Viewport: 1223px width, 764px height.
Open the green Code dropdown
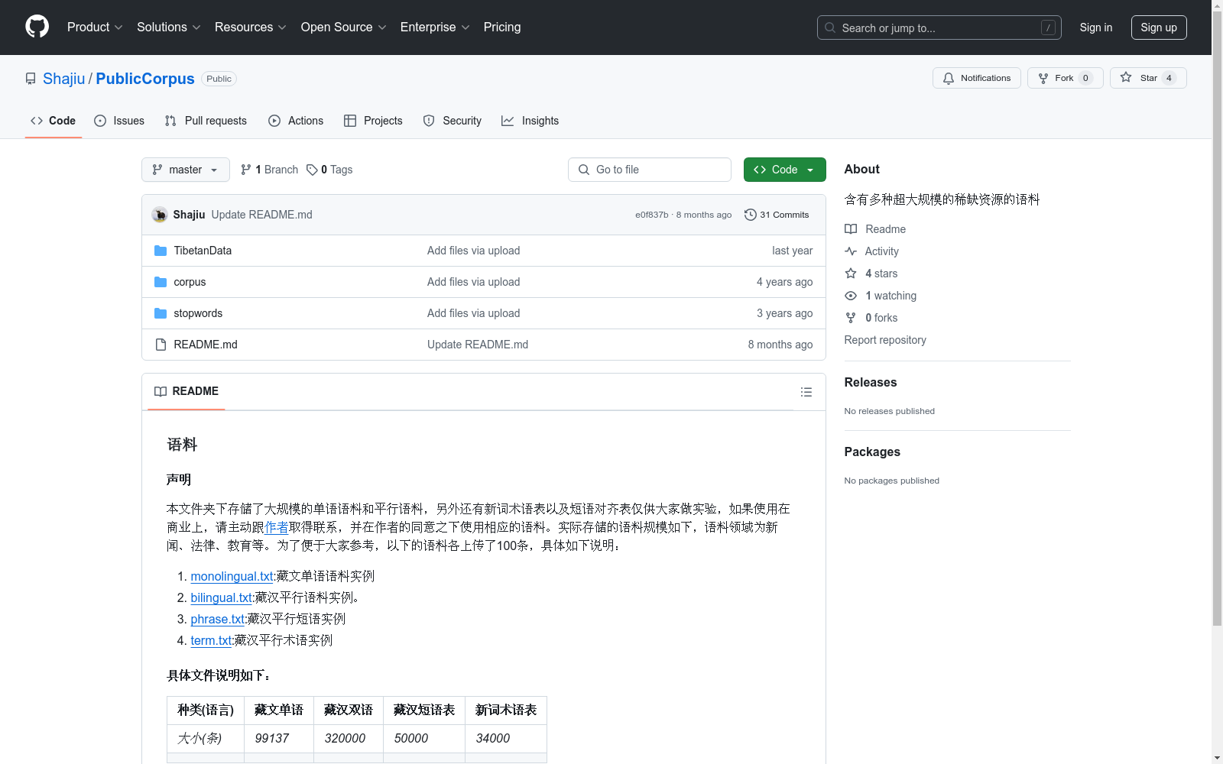point(784,170)
